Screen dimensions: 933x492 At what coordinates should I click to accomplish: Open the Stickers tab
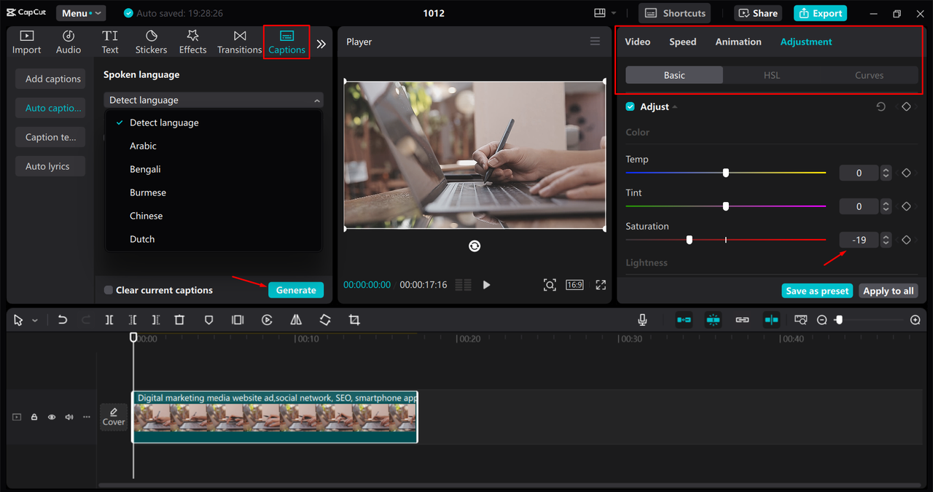coord(151,42)
